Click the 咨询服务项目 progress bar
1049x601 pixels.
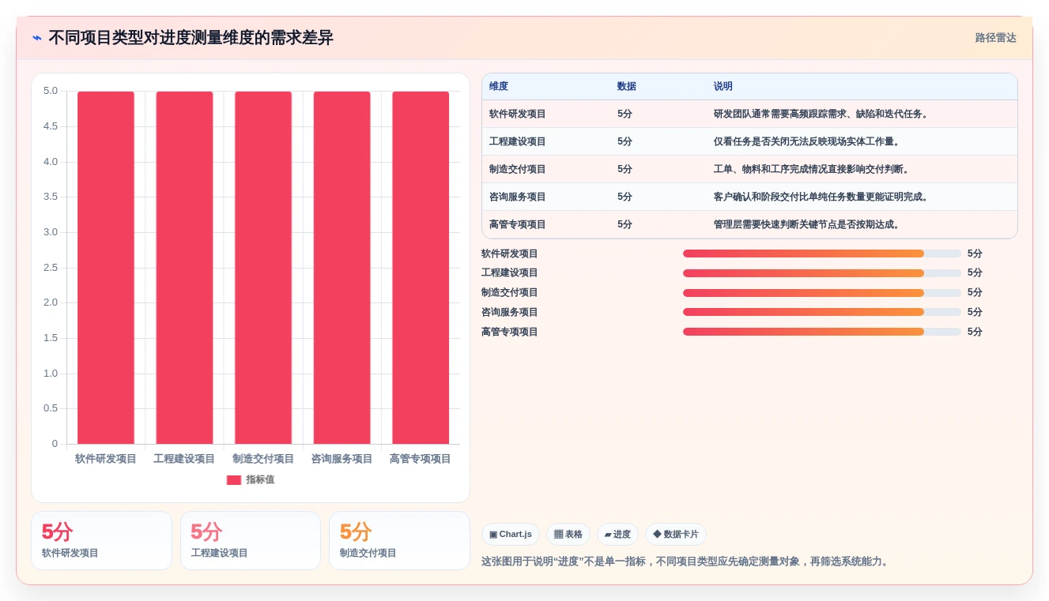(822, 312)
